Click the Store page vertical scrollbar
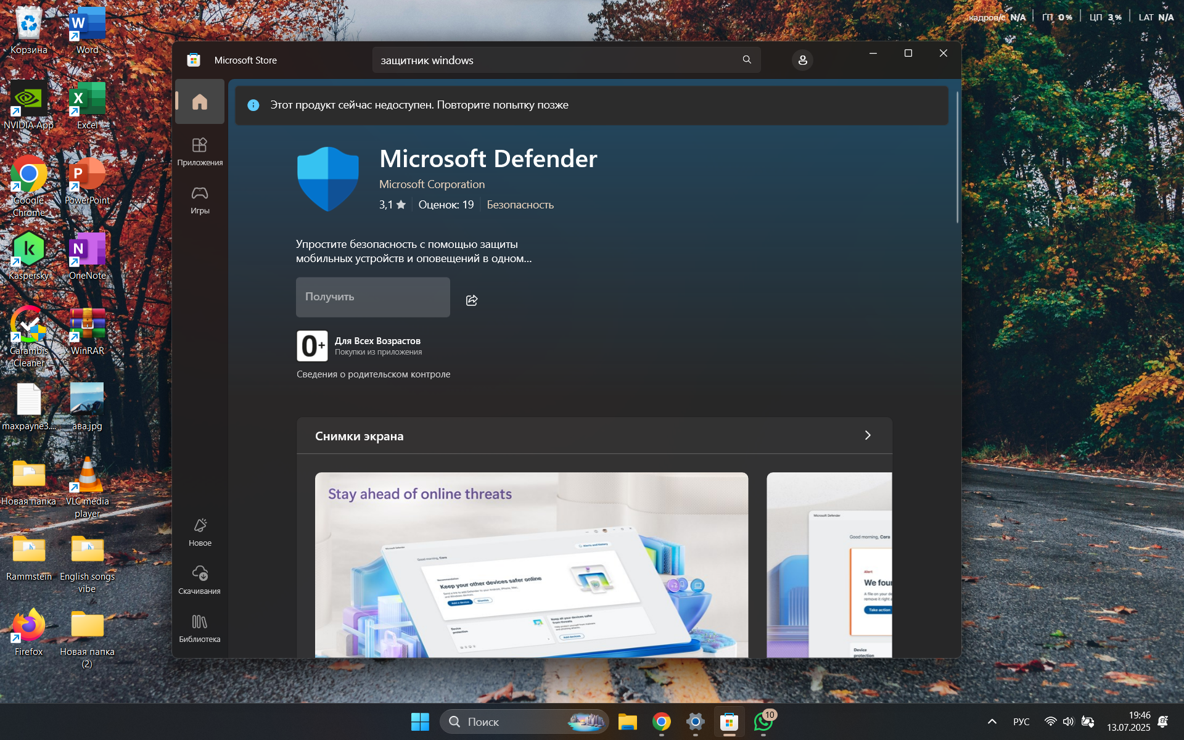Image resolution: width=1184 pixels, height=740 pixels. 957,157
